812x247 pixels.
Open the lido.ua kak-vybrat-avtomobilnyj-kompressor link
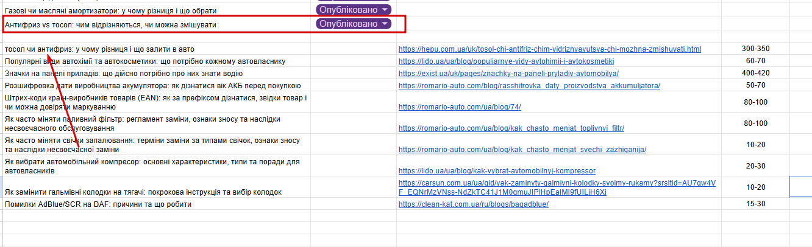click(x=497, y=171)
